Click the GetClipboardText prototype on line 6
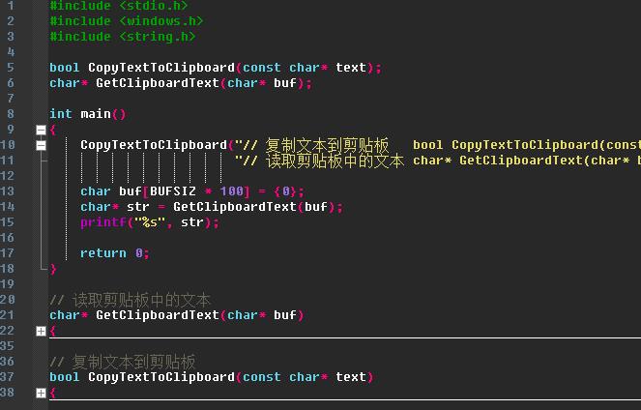 180,83
